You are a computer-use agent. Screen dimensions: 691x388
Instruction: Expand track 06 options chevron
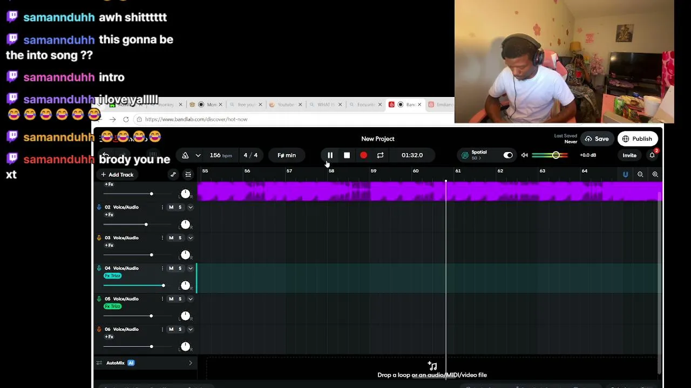[190, 329]
